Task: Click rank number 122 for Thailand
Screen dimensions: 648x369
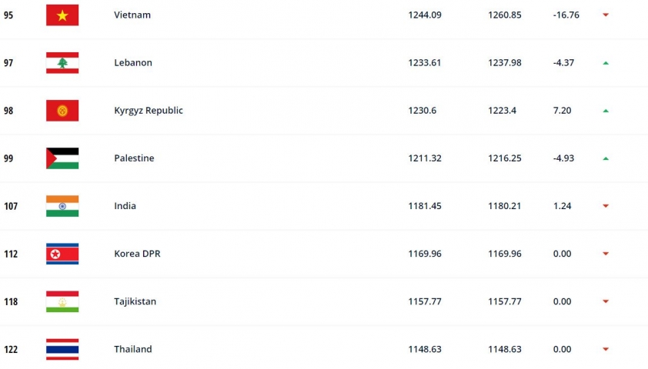Action: pyautogui.click(x=11, y=350)
